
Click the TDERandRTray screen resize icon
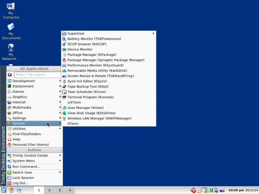pyautogui.click(x=64, y=76)
